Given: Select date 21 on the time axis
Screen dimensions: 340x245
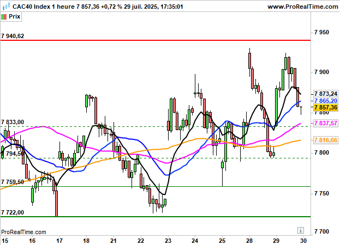Looking at the screenshot, I should click(x=114, y=241).
